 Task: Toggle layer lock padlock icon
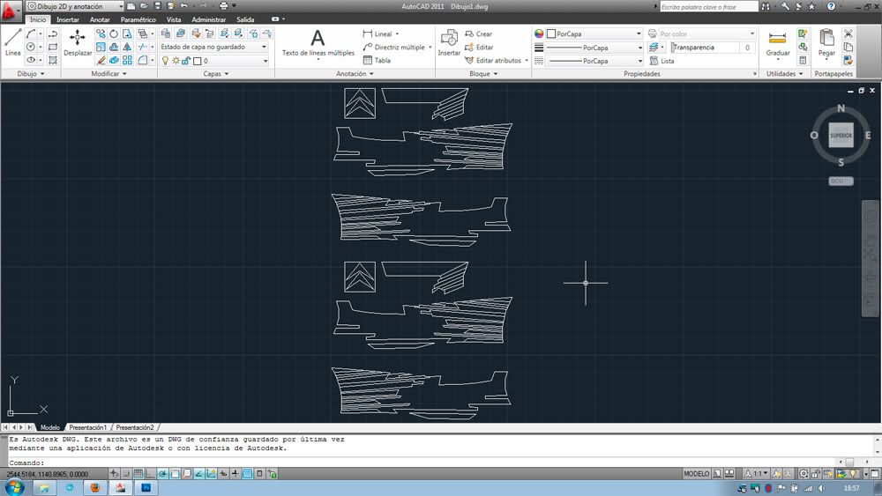point(185,61)
